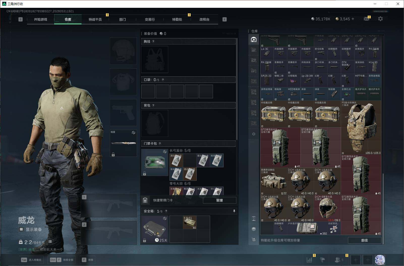Open the mail envelope icon
This screenshot has width=404, height=266.
(366, 19)
